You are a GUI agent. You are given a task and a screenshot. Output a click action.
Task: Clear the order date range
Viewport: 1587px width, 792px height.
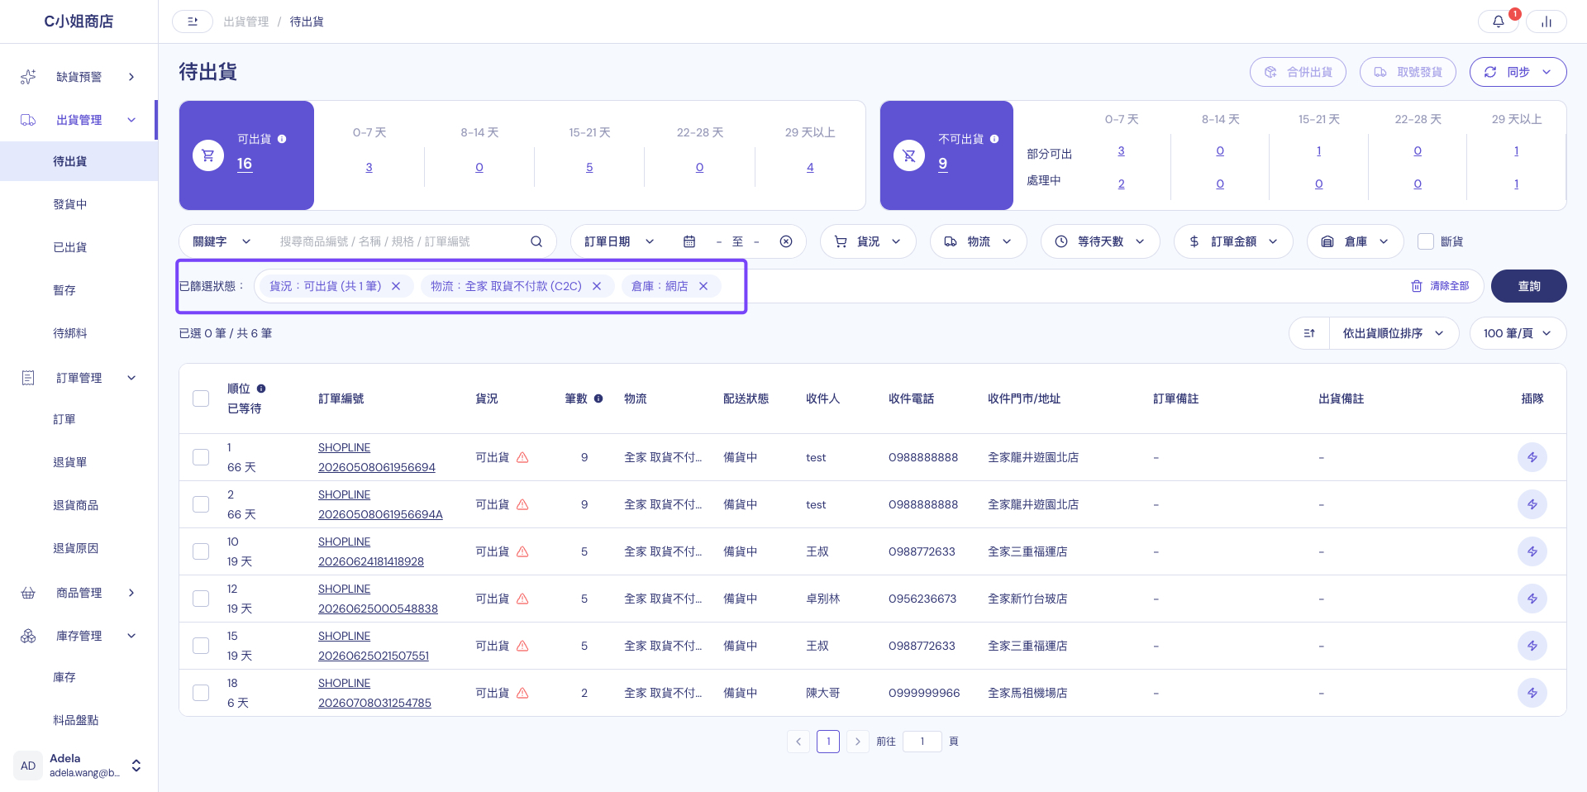(x=786, y=241)
